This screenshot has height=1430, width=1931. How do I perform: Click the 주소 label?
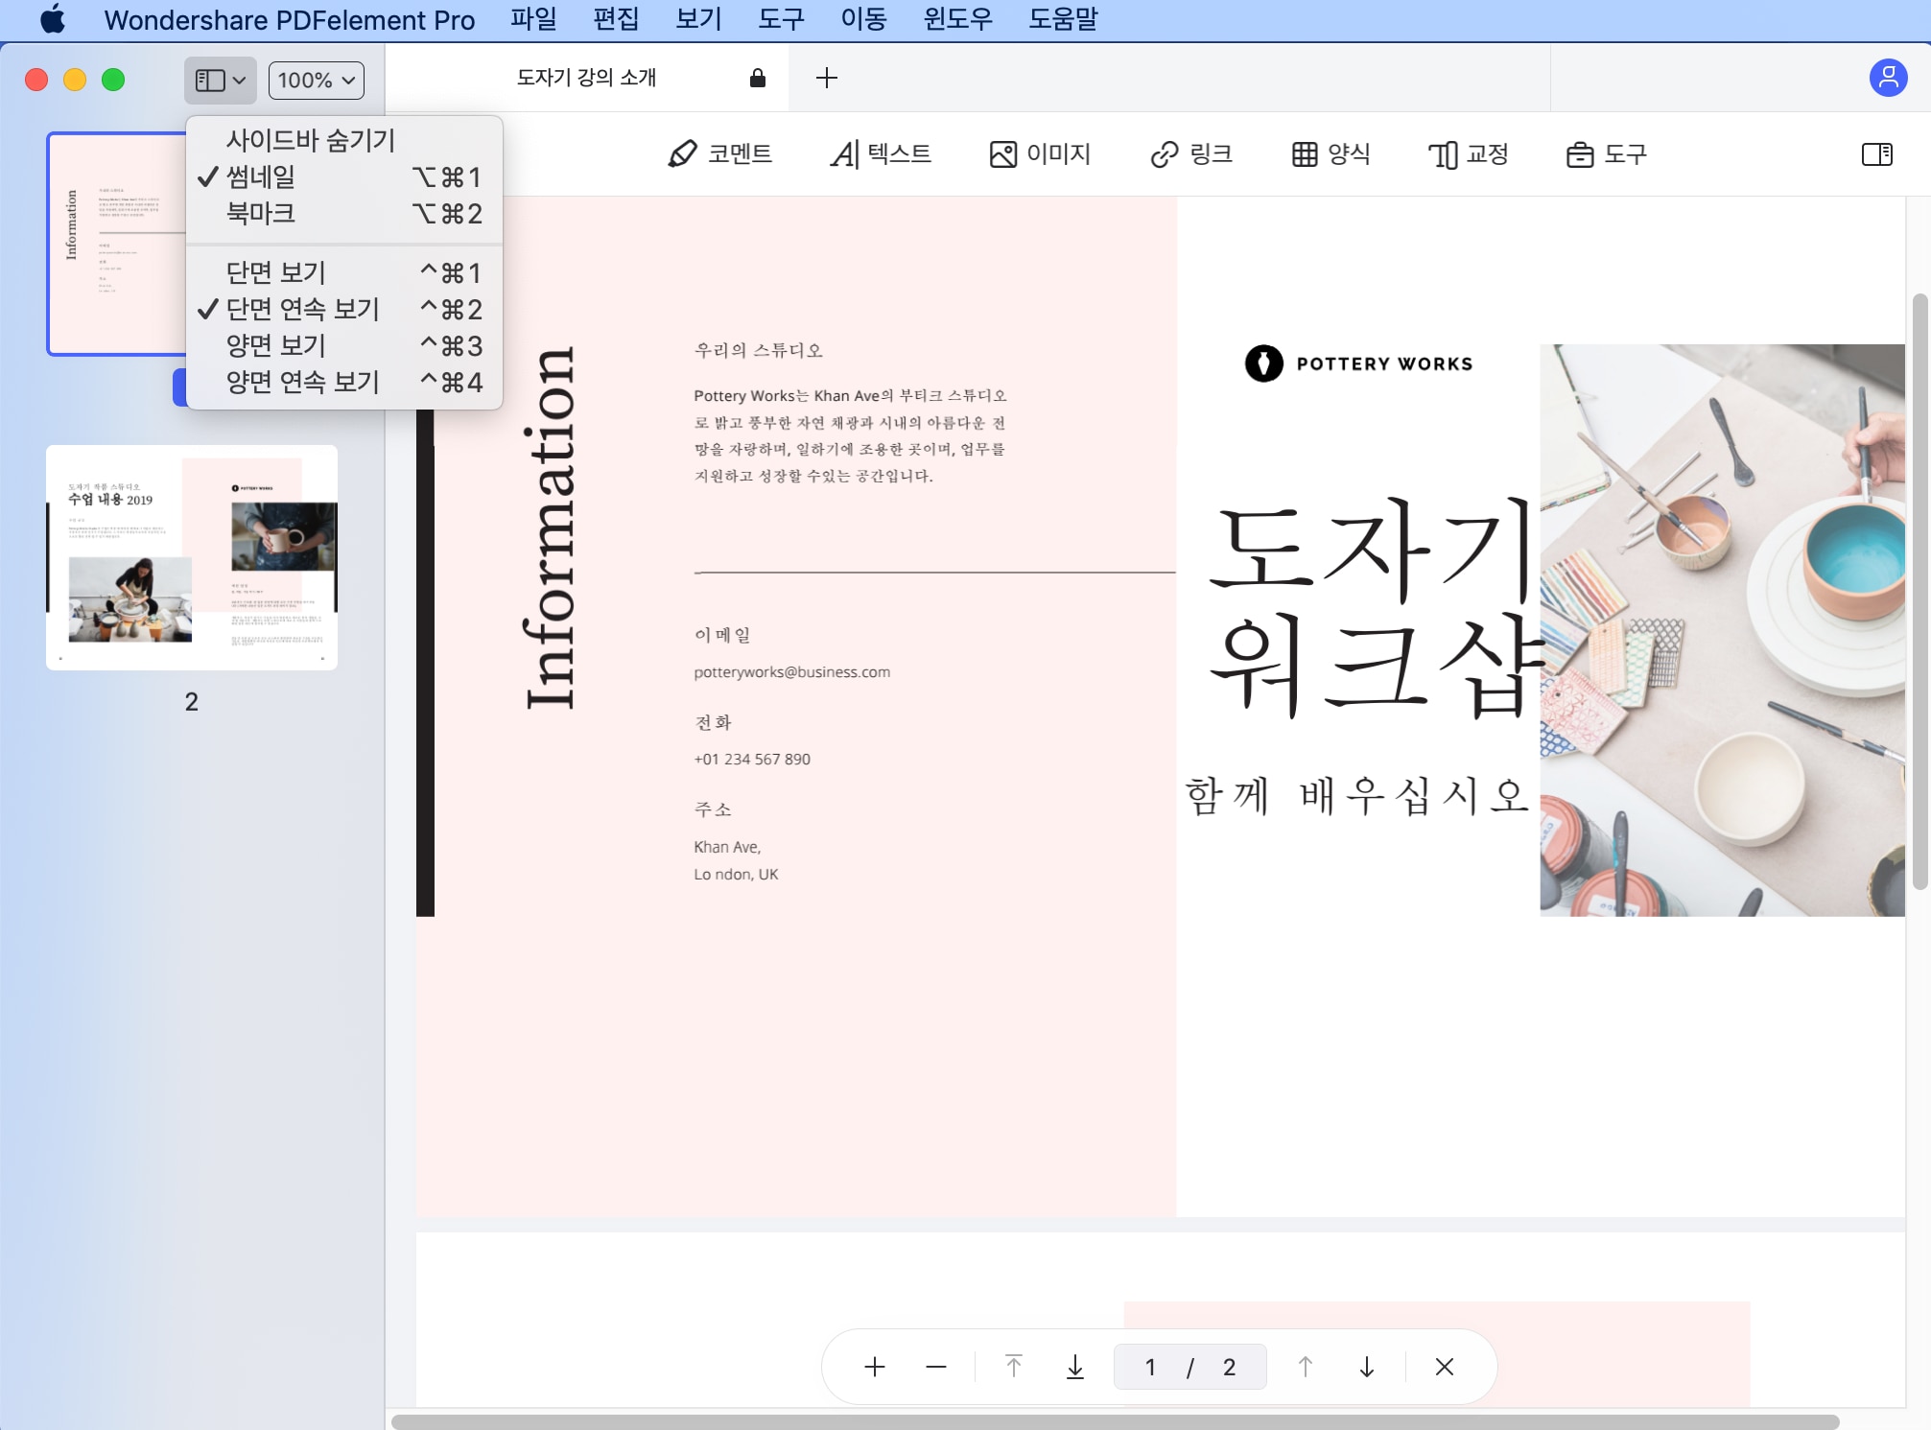tap(713, 809)
